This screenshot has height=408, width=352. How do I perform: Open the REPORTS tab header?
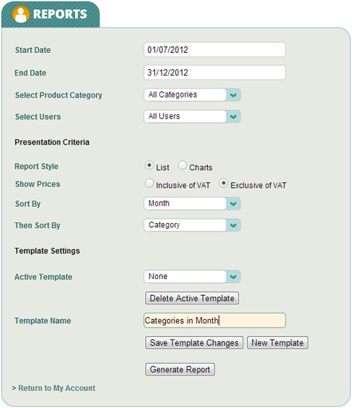point(50,15)
